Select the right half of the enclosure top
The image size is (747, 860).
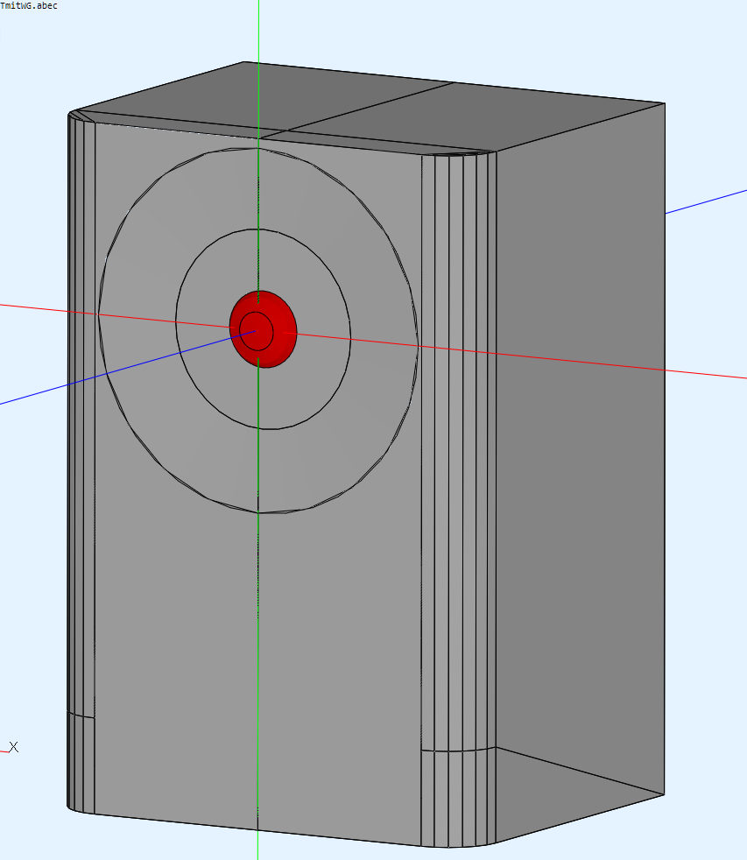[525, 114]
